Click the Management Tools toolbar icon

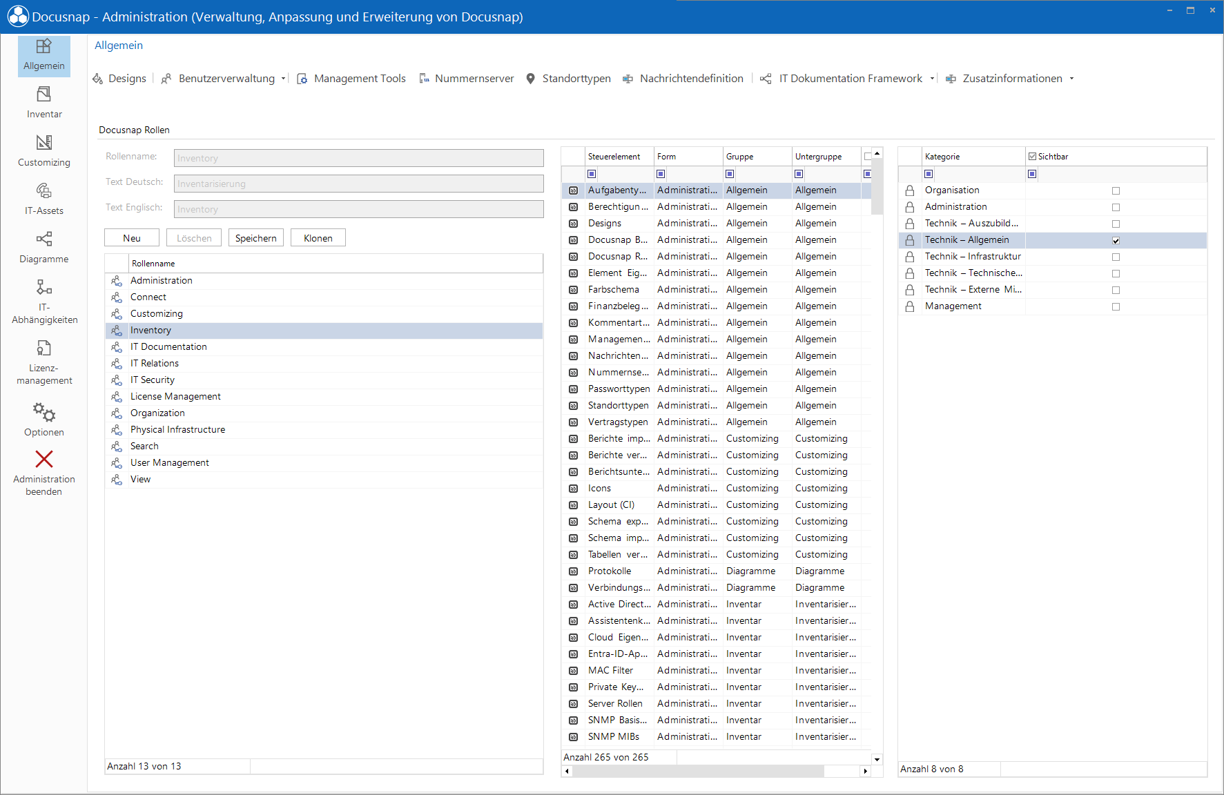tap(302, 79)
